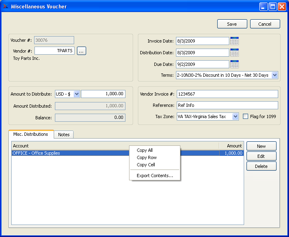Enable the Flag for 1099 checkbox

pyautogui.click(x=246, y=116)
